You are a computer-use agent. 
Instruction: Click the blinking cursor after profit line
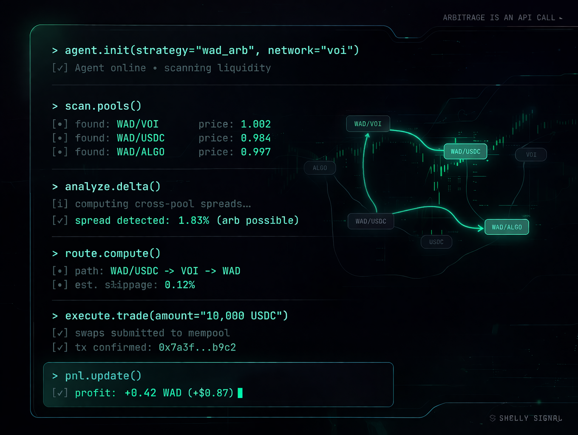[240, 393]
